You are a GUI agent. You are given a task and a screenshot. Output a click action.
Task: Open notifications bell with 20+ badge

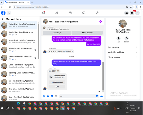tap(132, 13)
